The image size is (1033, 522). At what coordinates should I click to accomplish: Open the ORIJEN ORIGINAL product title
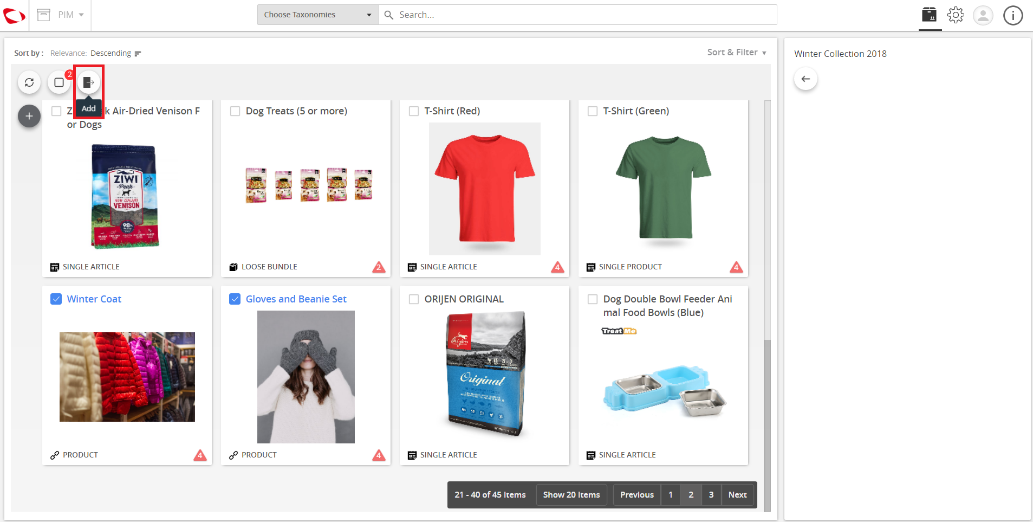(x=464, y=299)
